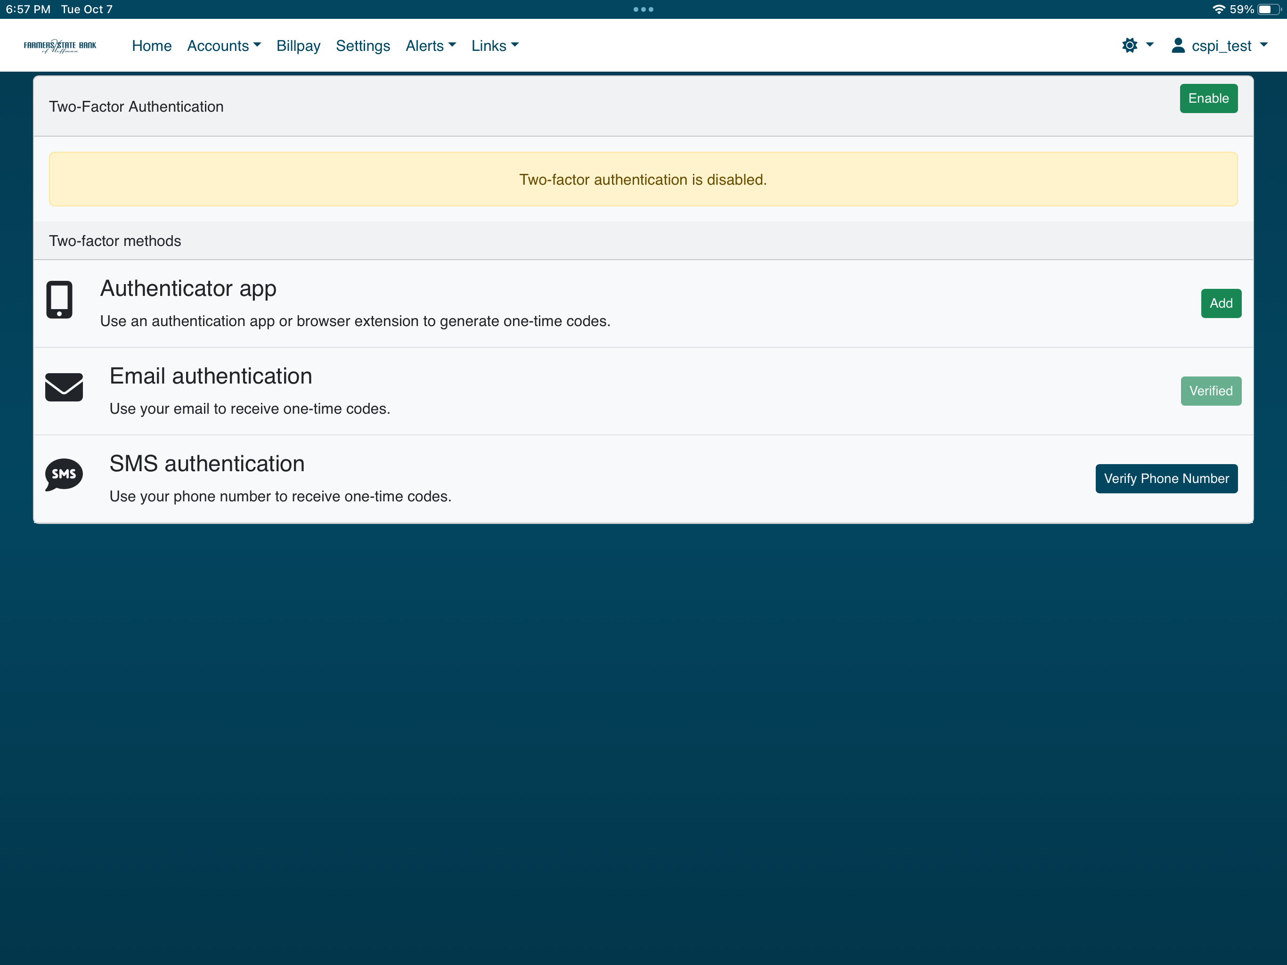Click the Email authentication envelope icon
The height and width of the screenshot is (965, 1287).
point(64,387)
